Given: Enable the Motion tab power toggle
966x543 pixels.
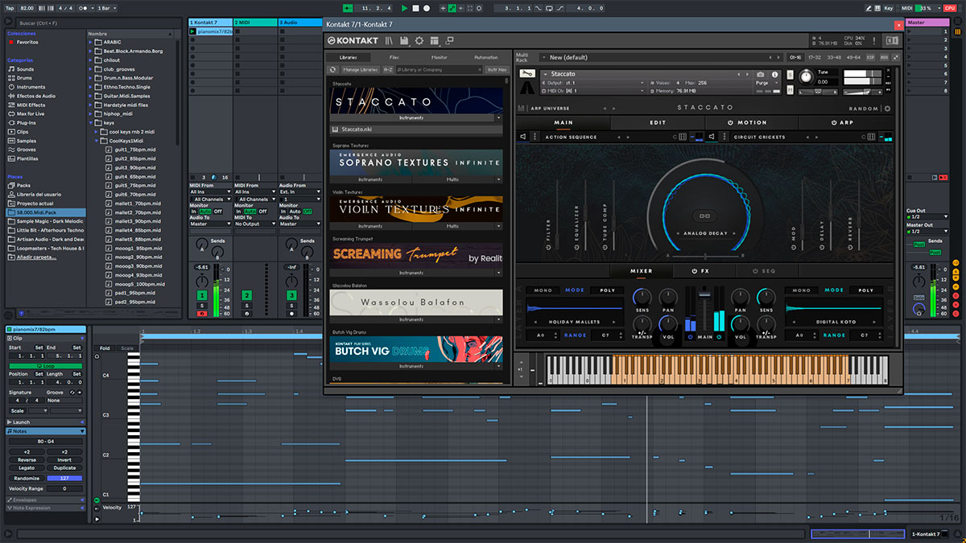Looking at the screenshot, I should click(x=731, y=123).
